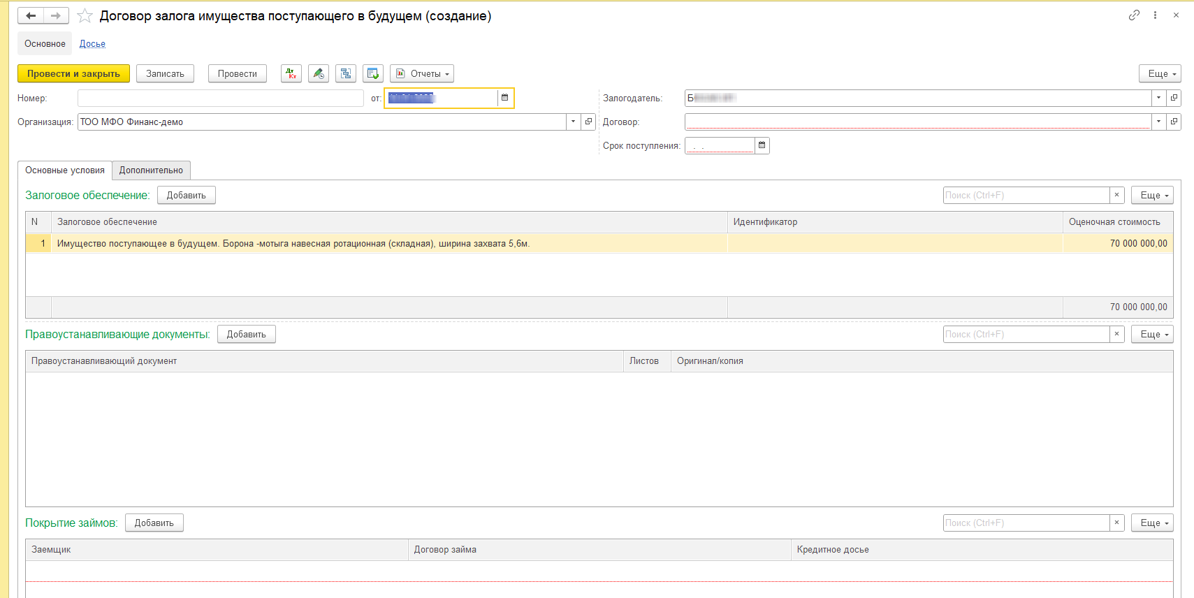Click the pen-with-clock toolbar icon
The image size is (1194, 598).
(x=319, y=73)
